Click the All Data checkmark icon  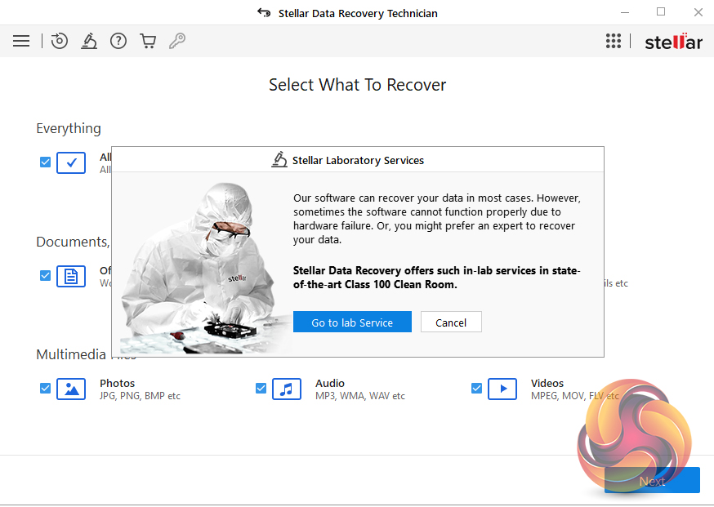tap(71, 162)
